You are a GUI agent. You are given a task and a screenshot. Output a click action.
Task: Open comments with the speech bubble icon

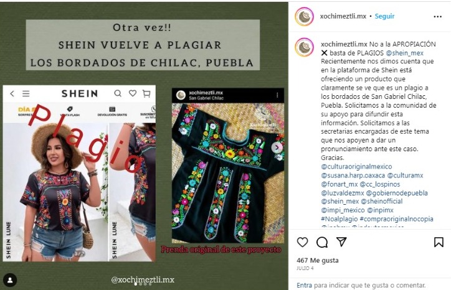tap(322, 242)
